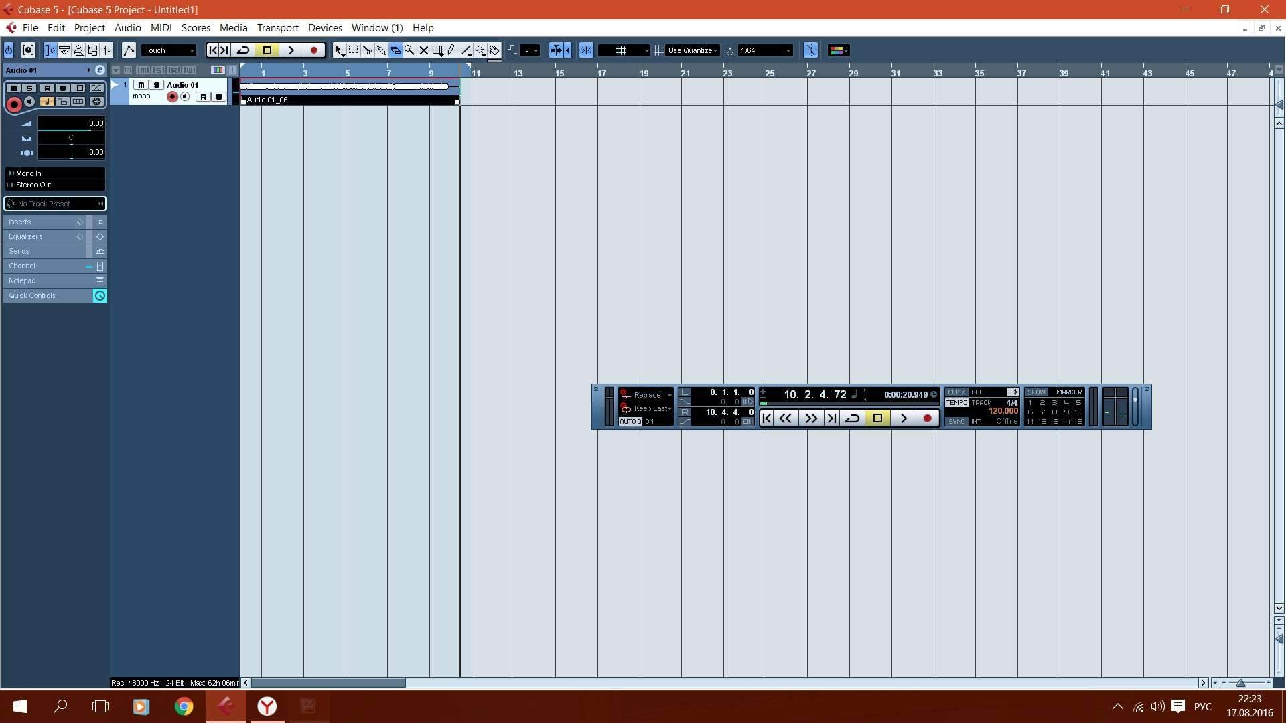Select the Split scissors tool
The width and height of the screenshot is (1286, 723).
367,50
